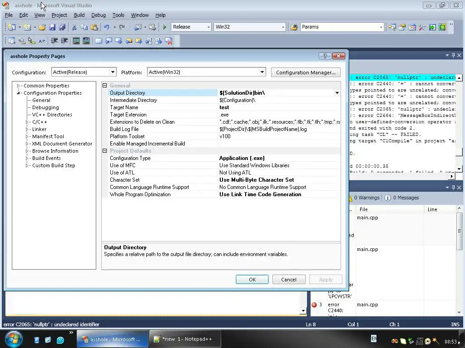Click the Target Name value test
This screenshot has width=465, height=348.
coord(224,107)
